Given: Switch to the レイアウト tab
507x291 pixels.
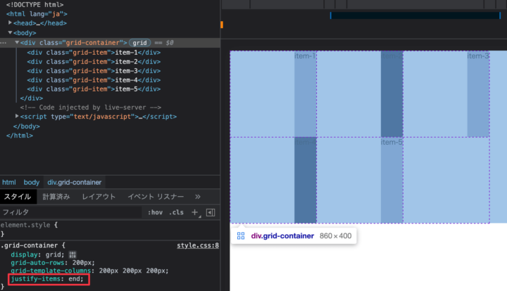Looking at the screenshot, I should pyautogui.click(x=99, y=197).
